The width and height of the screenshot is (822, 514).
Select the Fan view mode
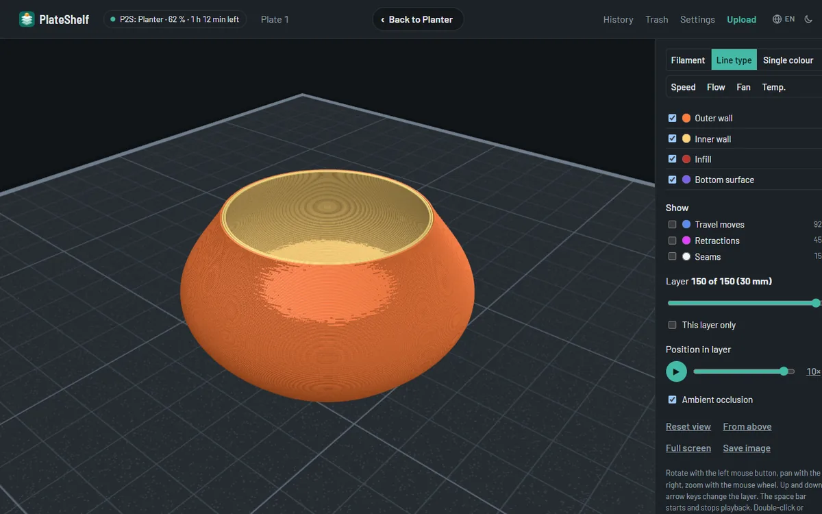(x=743, y=87)
